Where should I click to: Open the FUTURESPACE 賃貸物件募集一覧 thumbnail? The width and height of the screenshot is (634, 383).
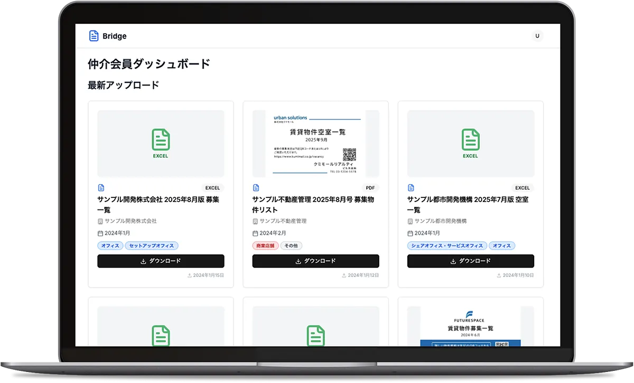click(x=470, y=326)
